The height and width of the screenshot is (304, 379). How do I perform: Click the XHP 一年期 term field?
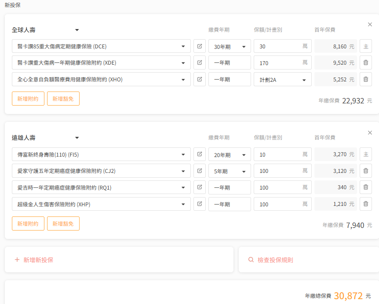(x=230, y=204)
